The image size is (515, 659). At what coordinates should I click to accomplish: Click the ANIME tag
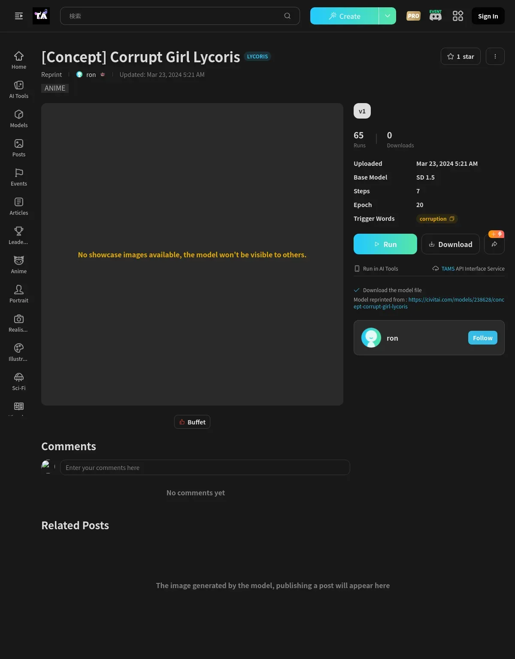[x=55, y=88]
